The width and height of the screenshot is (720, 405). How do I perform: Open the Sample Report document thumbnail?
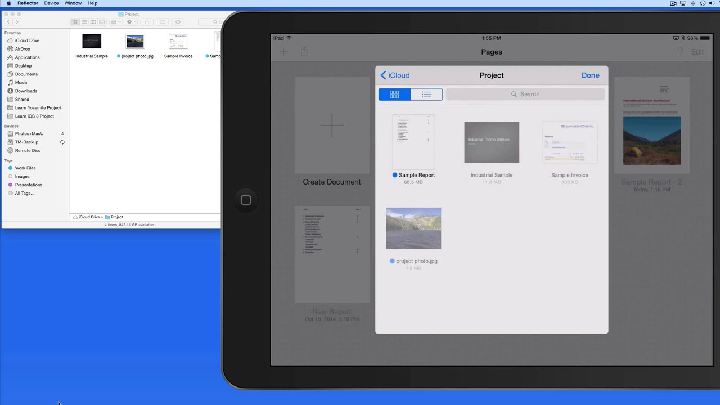[413, 142]
